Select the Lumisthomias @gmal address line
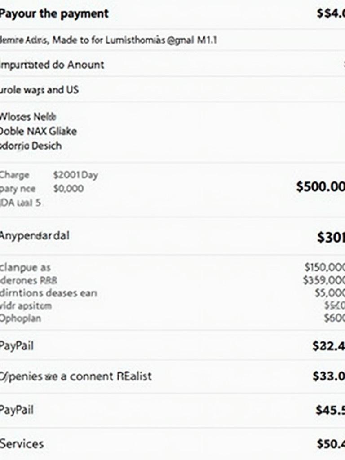This screenshot has height=460, width=345. click(108, 40)
